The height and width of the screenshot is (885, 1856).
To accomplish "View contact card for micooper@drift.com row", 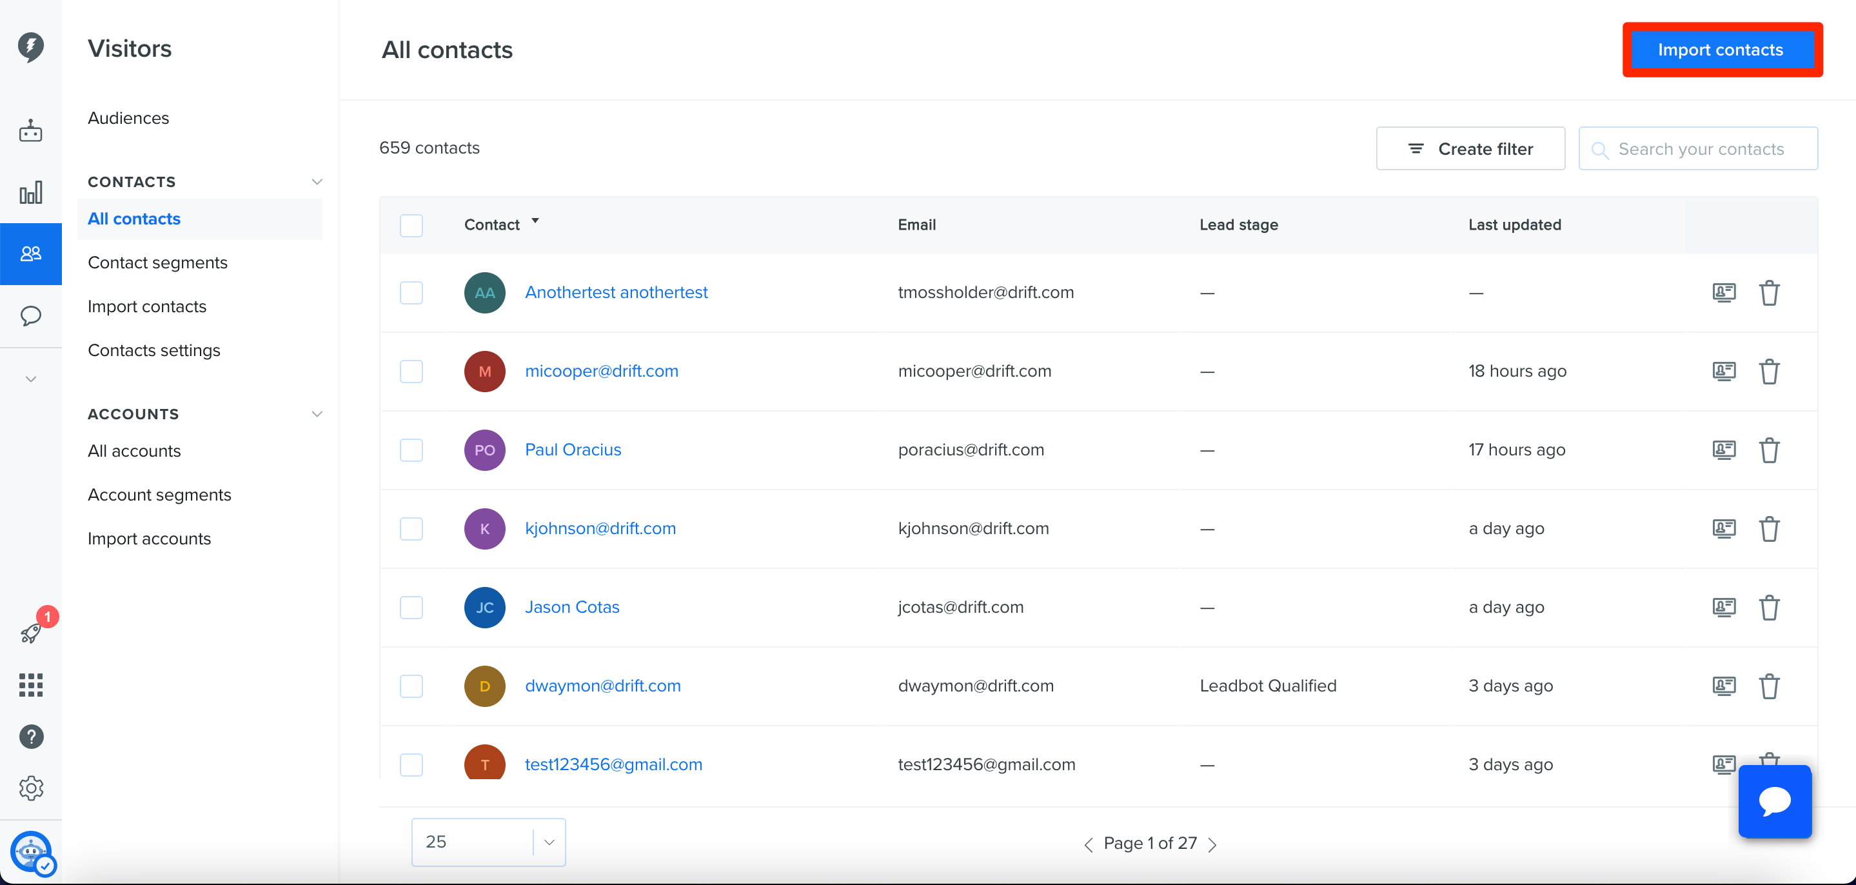I will coord(1724,371).
